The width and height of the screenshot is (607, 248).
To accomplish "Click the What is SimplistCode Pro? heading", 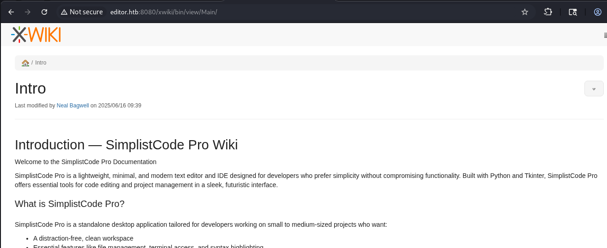I will (x=70, y=204).
